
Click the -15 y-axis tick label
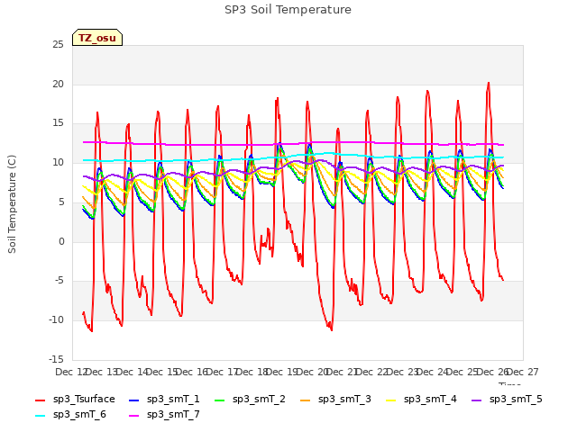coord(56,359)
